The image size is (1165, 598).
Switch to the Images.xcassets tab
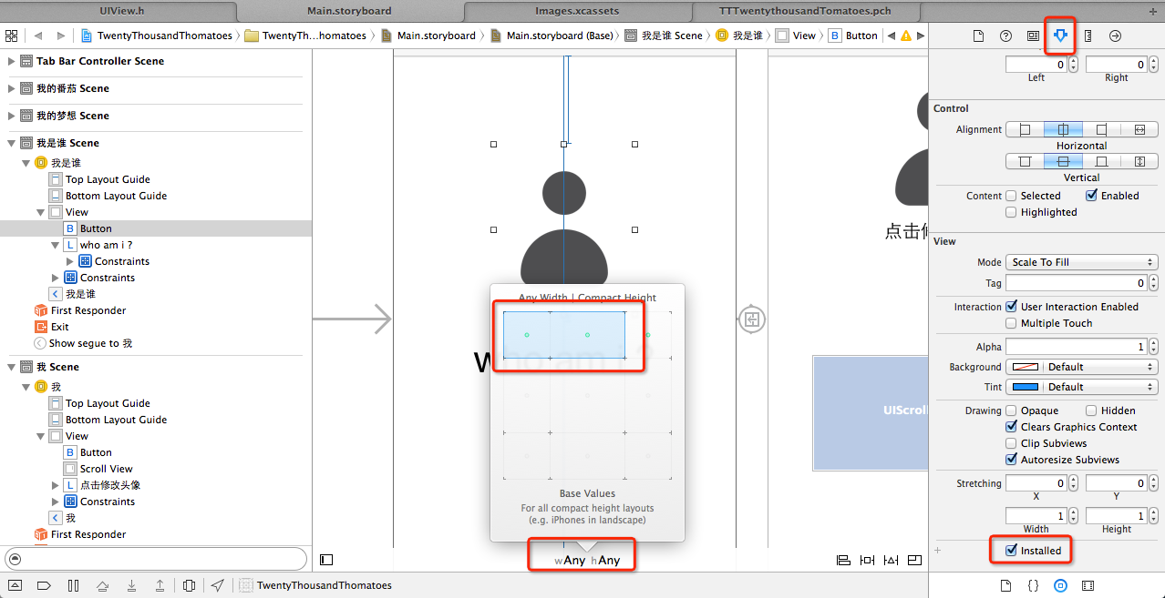coord(576,11)
